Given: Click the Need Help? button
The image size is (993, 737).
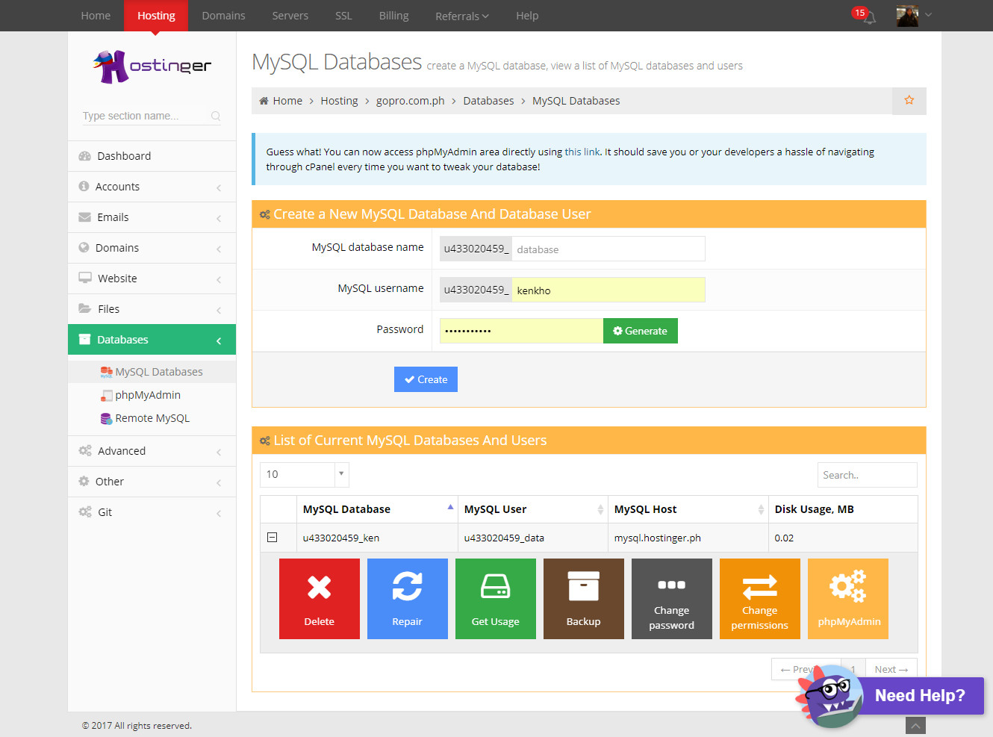Looking at the screenshot, I should pyautogui.click(x=921, y=696).
